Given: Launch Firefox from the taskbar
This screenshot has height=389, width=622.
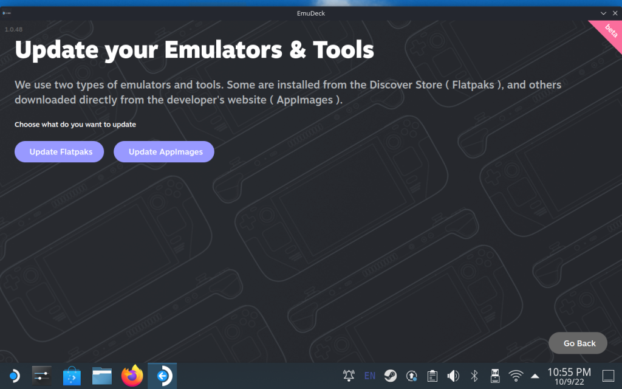Looking at the screenshot, I should click(132, 376).
